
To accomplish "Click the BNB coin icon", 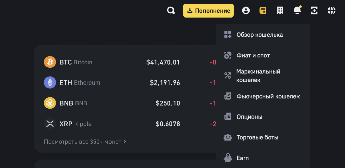I will (50, 103).
